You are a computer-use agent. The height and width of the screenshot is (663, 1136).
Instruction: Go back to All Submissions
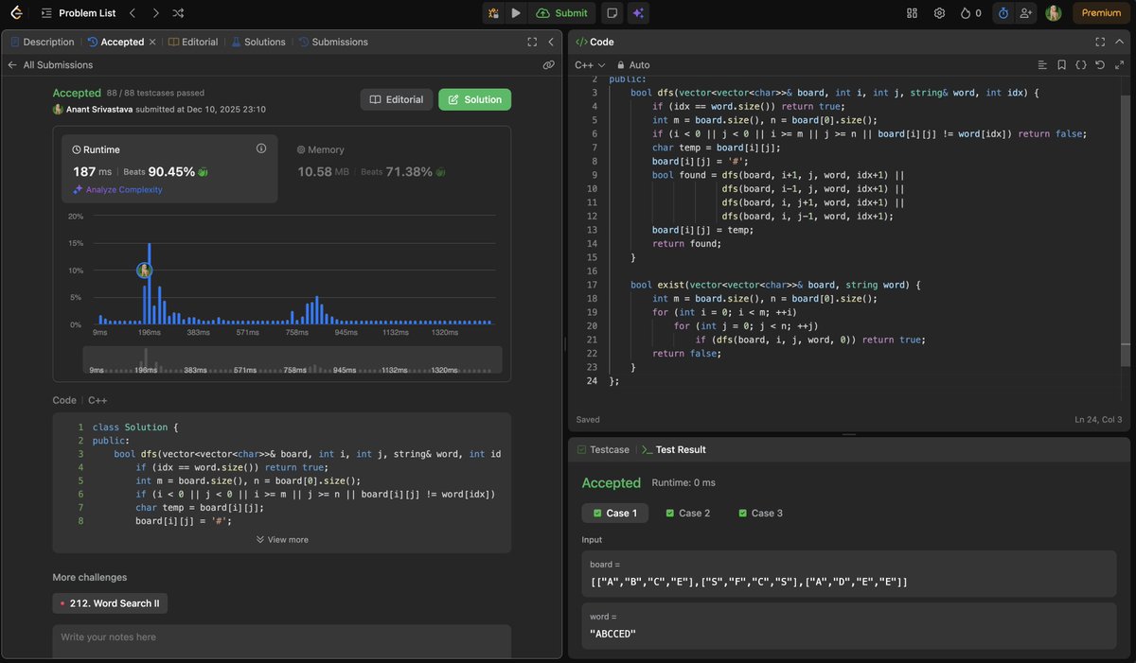click(50, 65)
